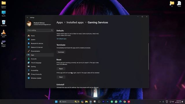Select the VLC media player desktop shortcut

click(x=4, y=34)
